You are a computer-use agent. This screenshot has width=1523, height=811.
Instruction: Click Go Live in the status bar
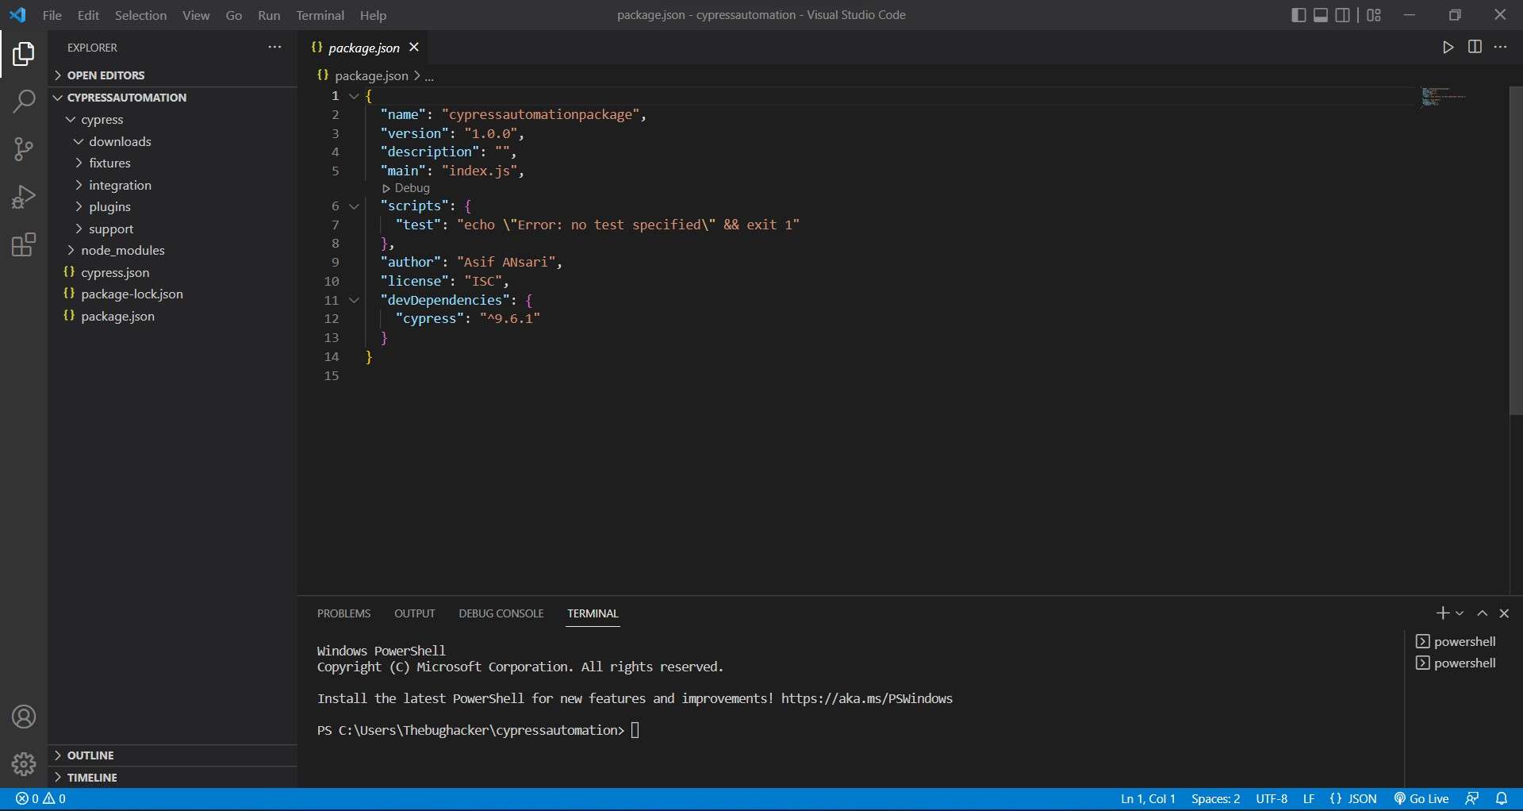click(1421, 799)
